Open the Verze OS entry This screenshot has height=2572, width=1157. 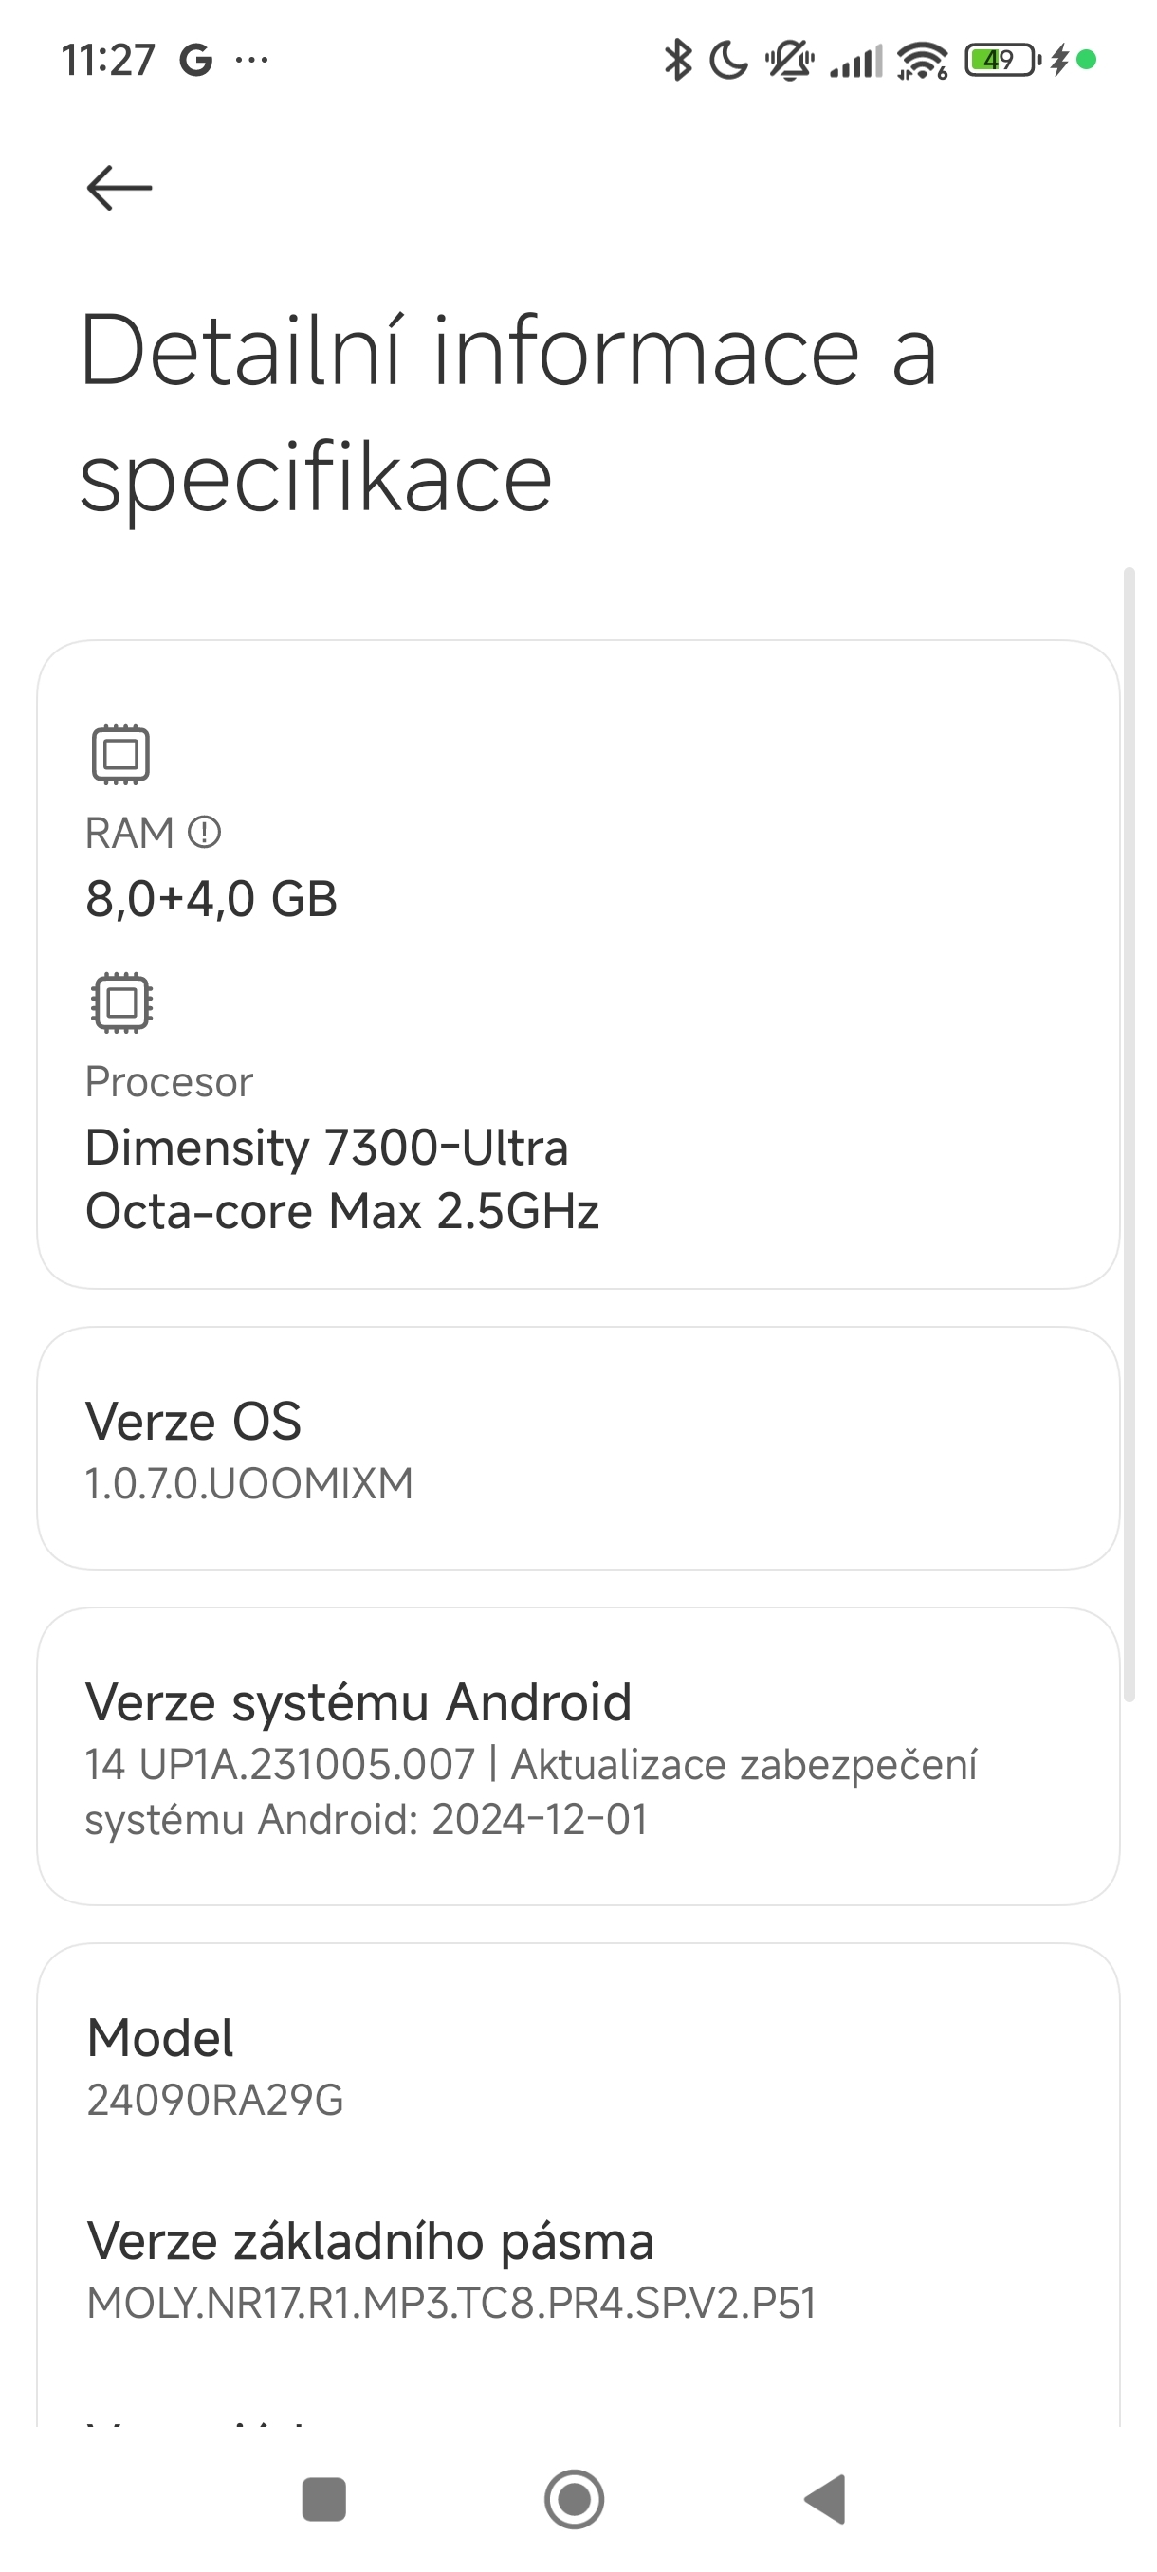click(x=577, y=1448)
